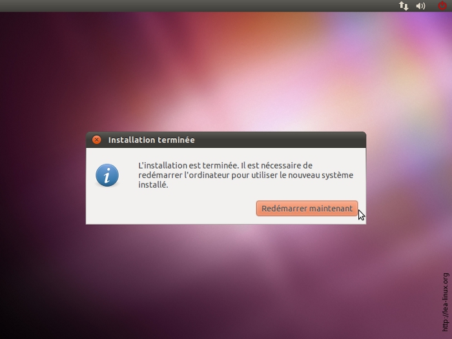Click the top panel's empty middle section
Screen dimensions: 452x339
[226, 6]
